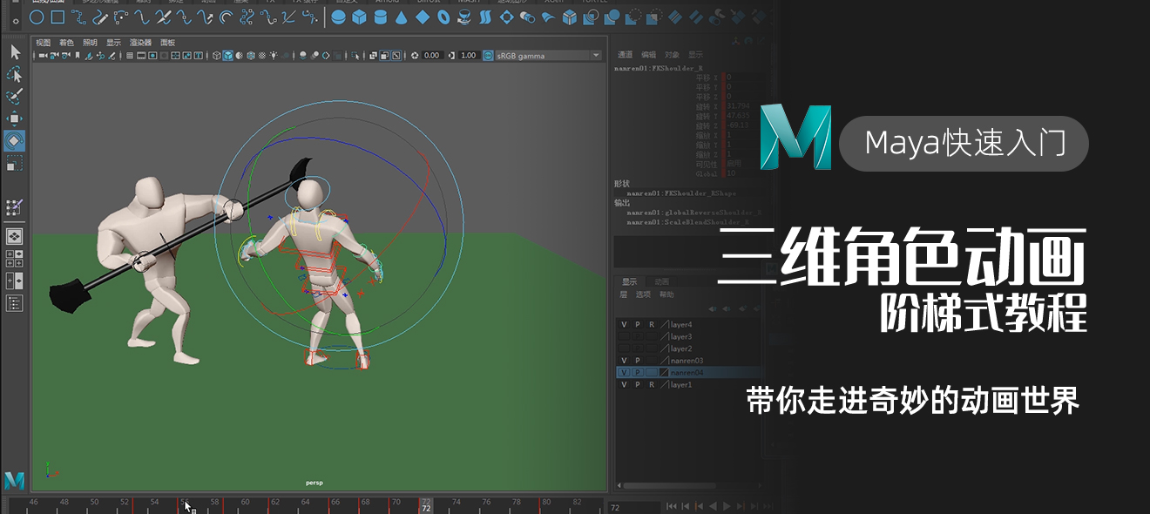
Task: Activate the Scale tool
Action: tap(15, 163)
